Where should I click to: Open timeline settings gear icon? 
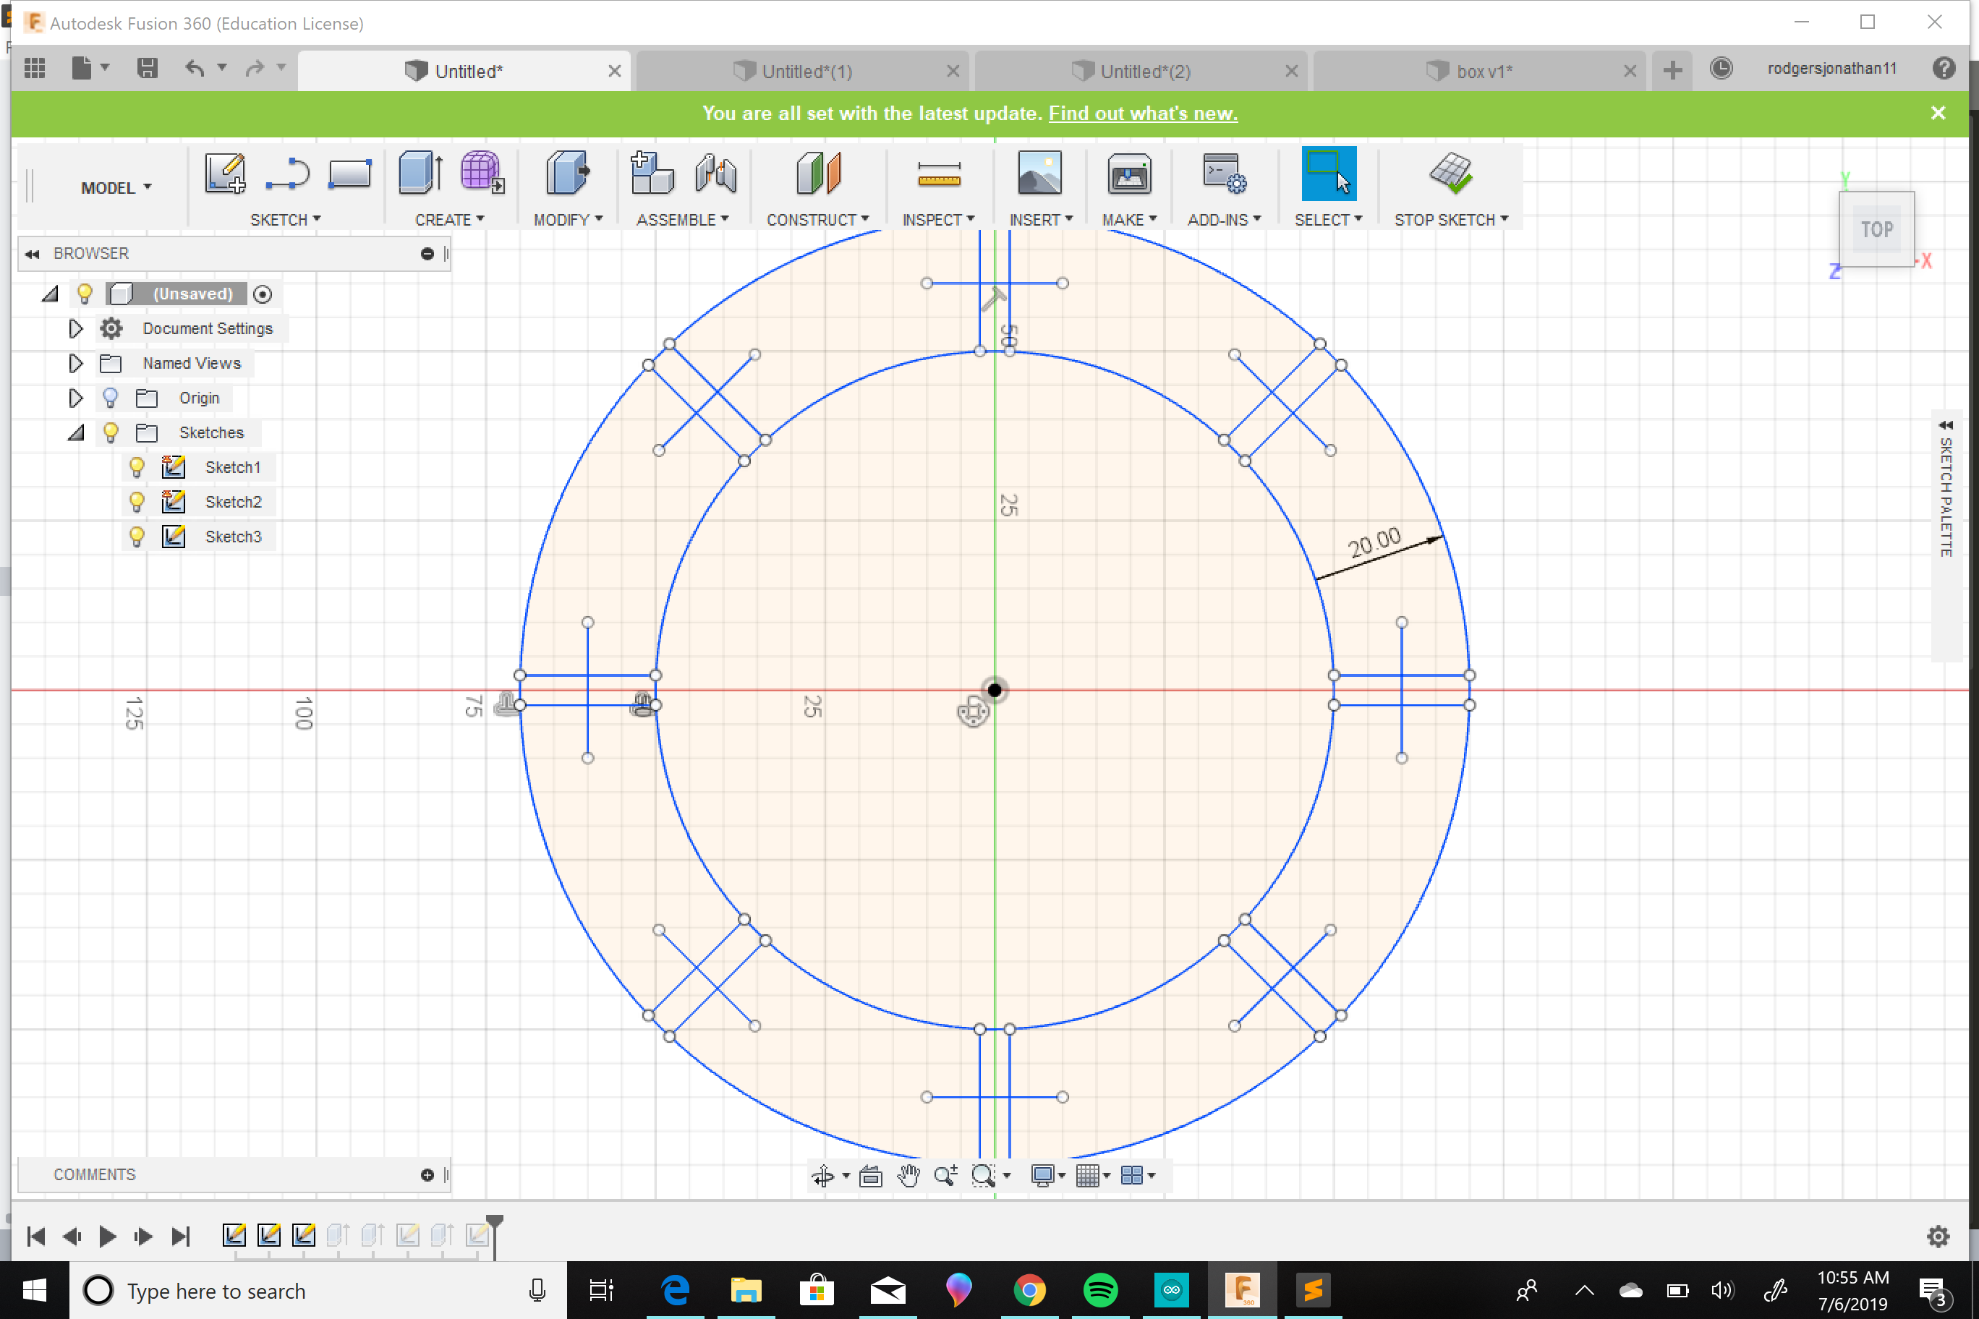pyautogui.click(x=1938, y=1236)
